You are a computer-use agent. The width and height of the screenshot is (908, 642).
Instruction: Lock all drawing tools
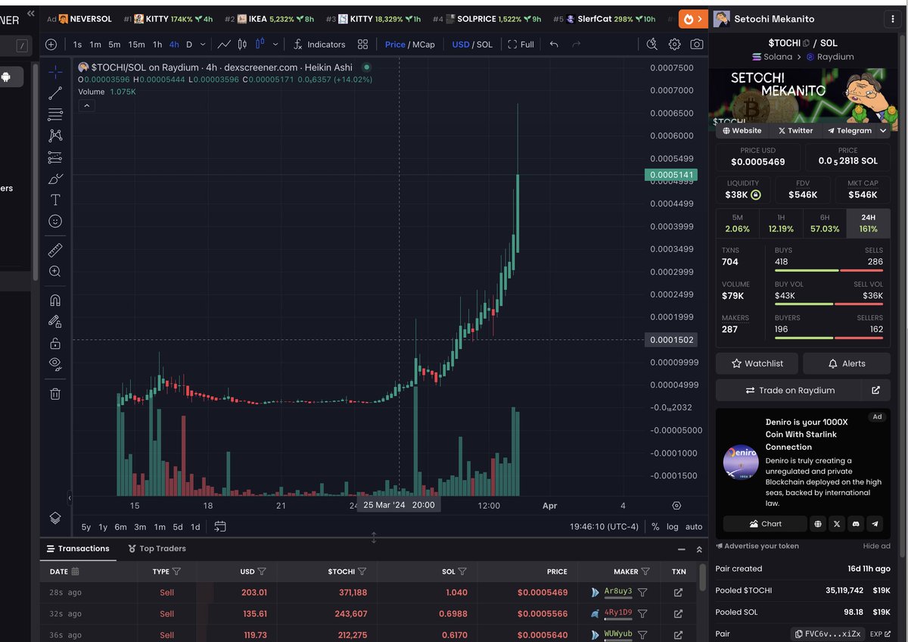[55, 343]
